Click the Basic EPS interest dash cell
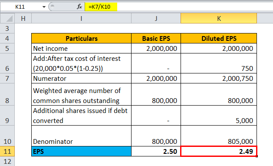Viewport: 273px width, 166px height. tap(156, 63)
